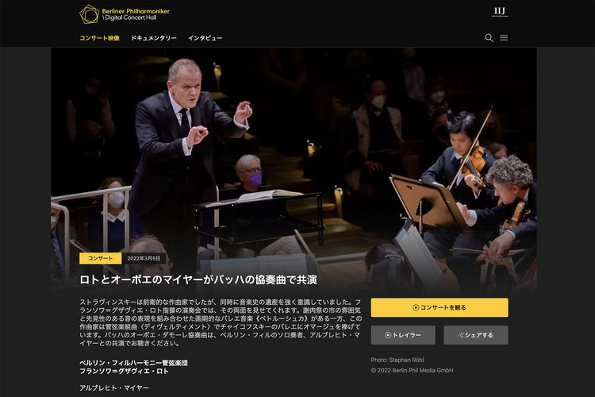Click the 2022年3月5日 date label
The image size is (595, 397).
pyautogui.click(x=144, y=258)
